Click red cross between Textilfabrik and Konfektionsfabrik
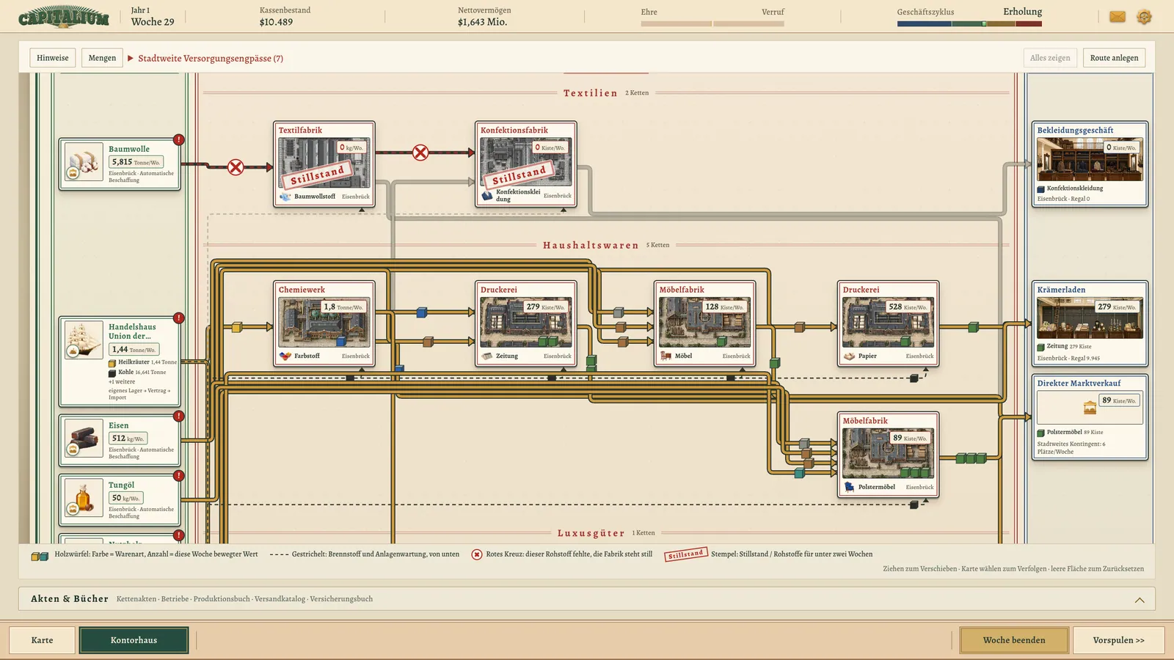 click(420, 153)
